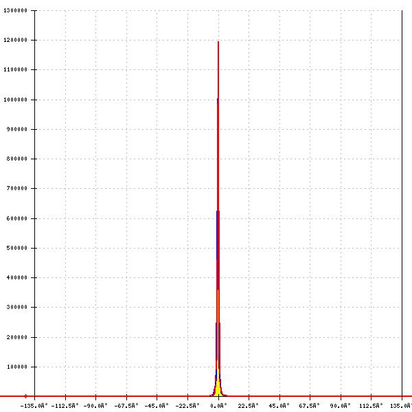This screenshot has height=412, width=412.
Task: Click the 1000000 y-axis label
Action: [x=16, y=100]
